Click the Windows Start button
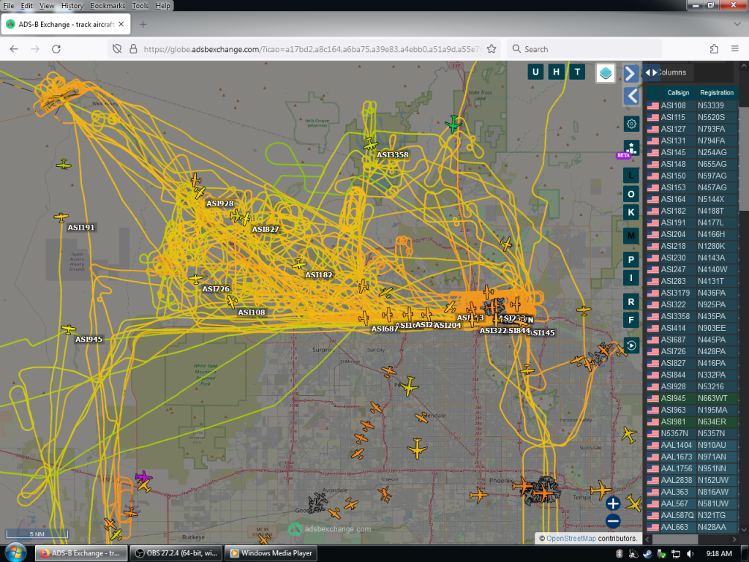 click(15, 553)
